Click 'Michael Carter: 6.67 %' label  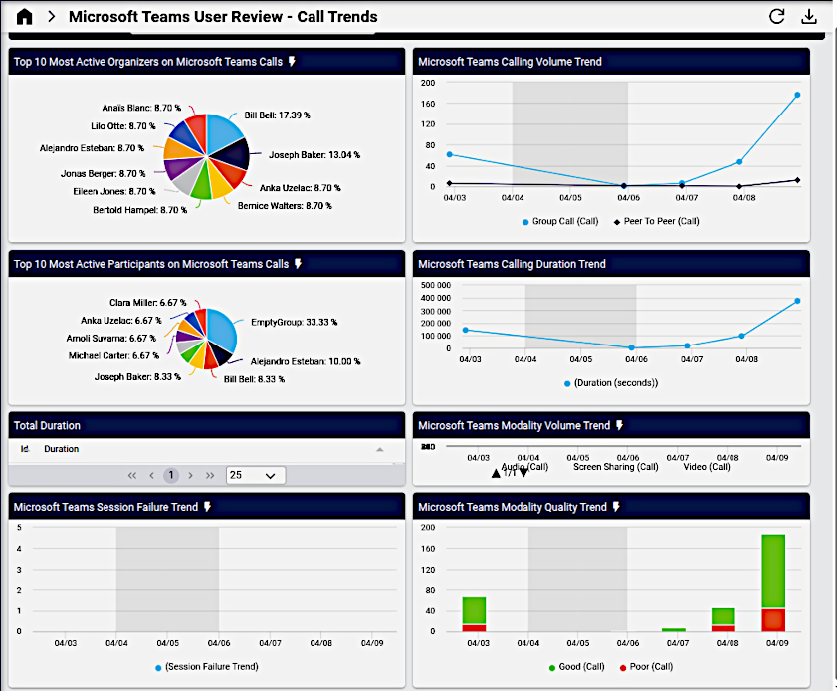click(113, 355)
